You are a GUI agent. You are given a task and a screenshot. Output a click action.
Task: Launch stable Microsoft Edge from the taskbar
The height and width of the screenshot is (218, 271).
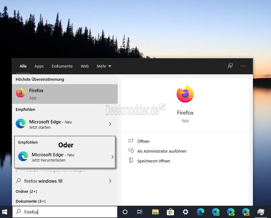click(200, 212)
